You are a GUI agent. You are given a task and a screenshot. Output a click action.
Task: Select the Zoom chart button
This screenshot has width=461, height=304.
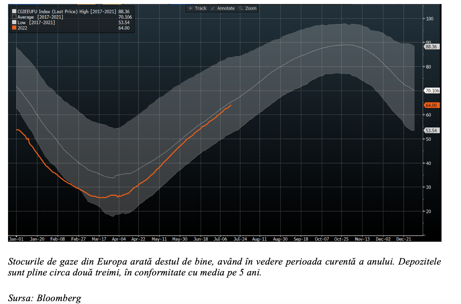247,8
